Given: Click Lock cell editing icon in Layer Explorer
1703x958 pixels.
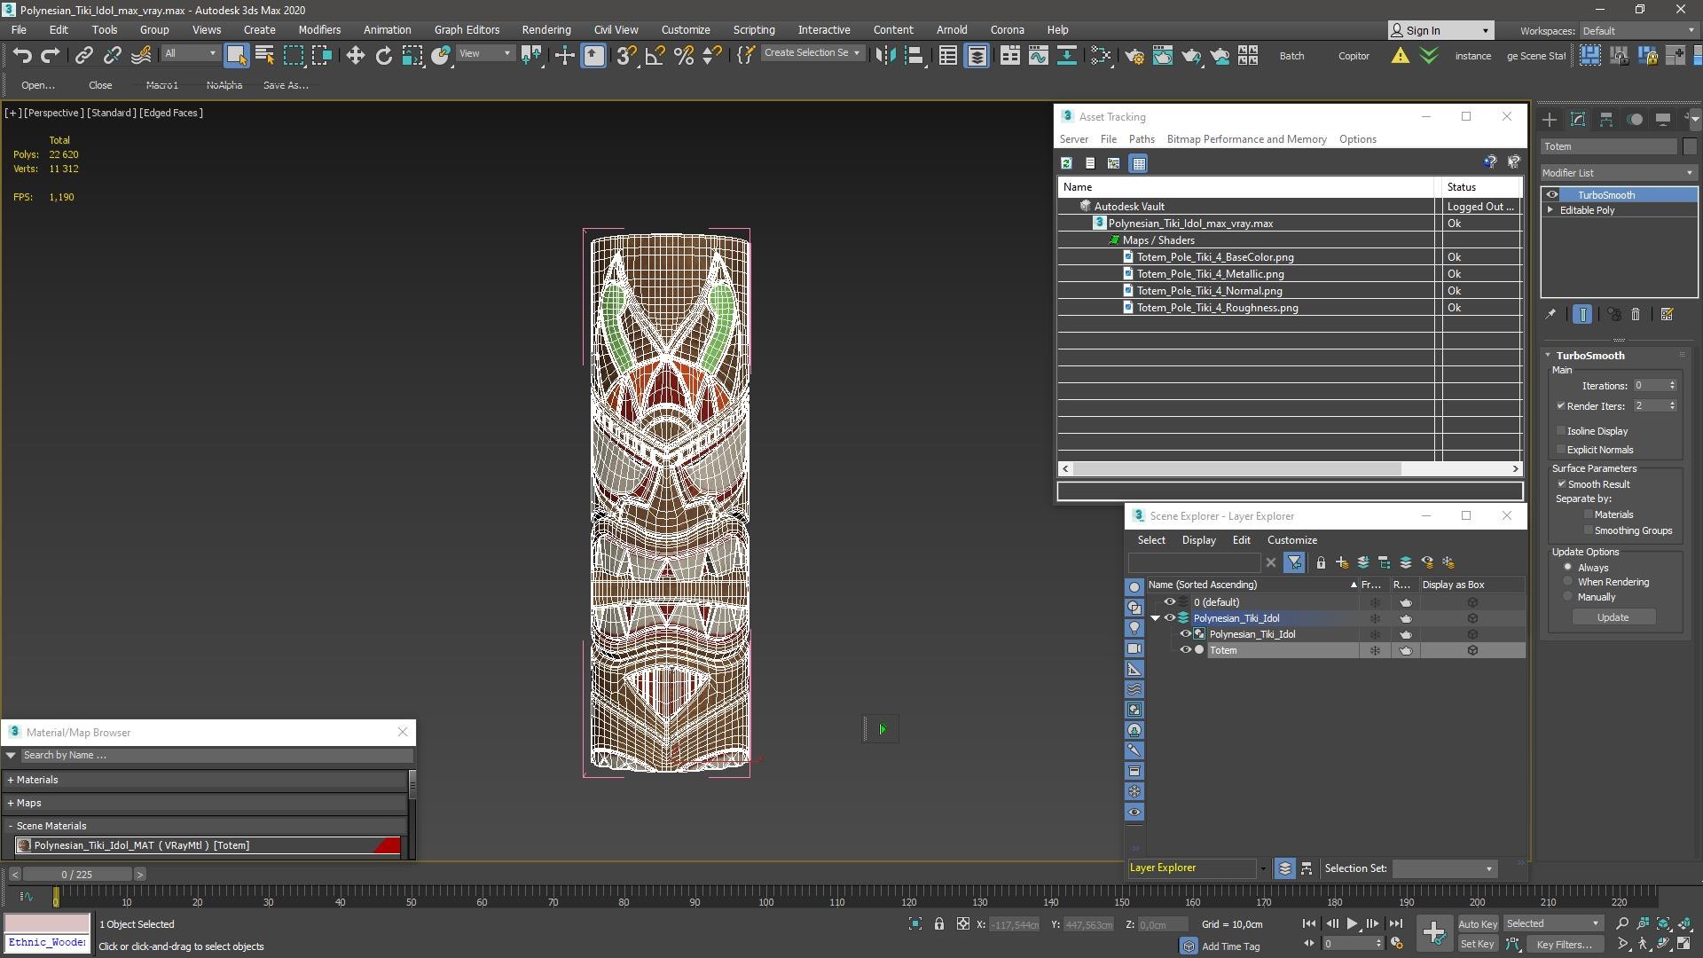Looking at the screenshot, I should 1321,562.
